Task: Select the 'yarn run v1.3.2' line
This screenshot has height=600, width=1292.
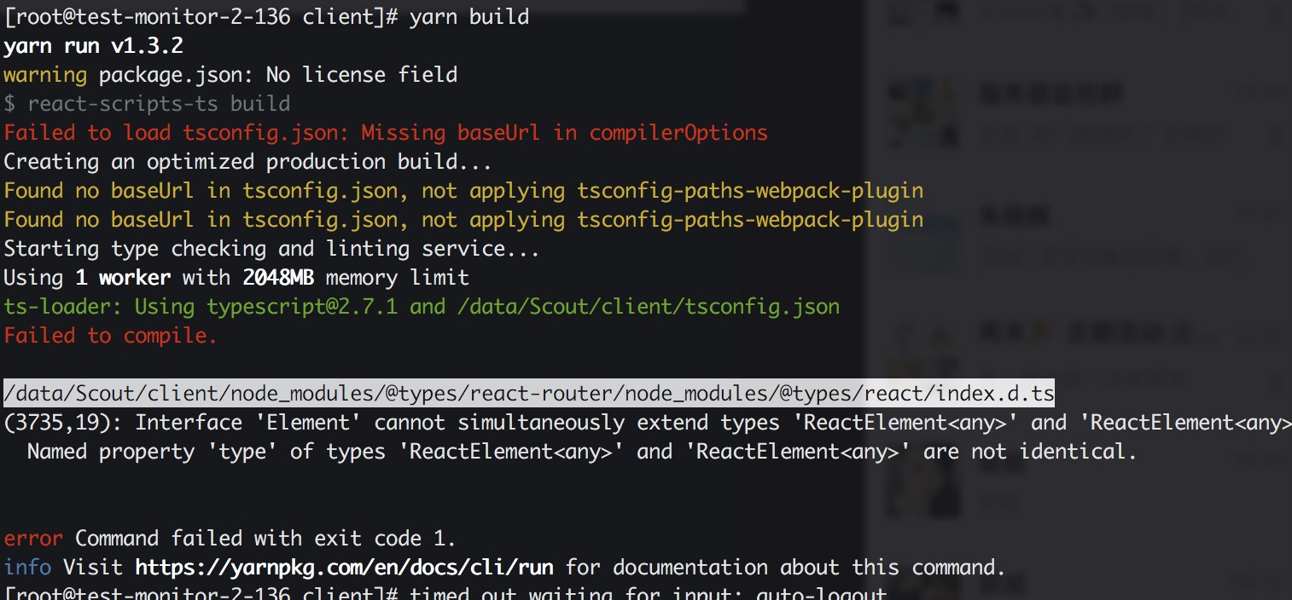Action: [93, 46]
